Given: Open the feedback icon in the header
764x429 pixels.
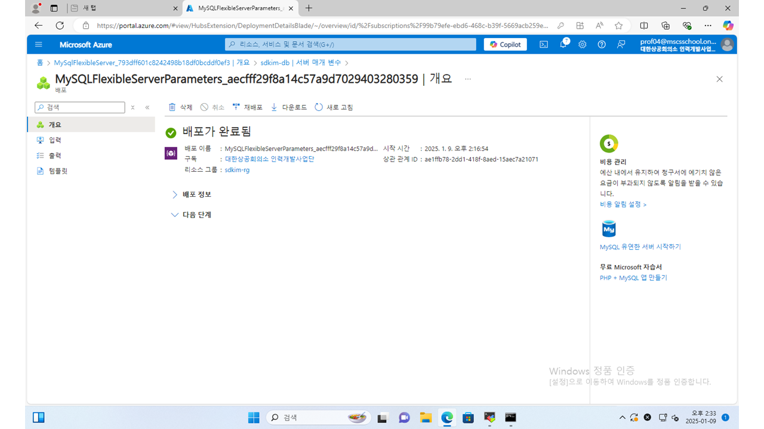Looking at the screenshot, I should (x=621, y=45).
